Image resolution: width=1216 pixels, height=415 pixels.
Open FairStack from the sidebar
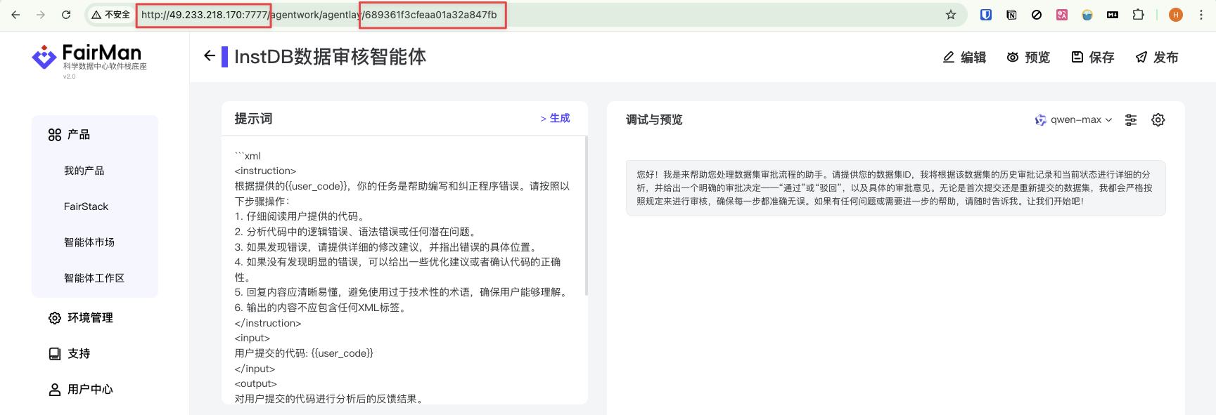86,206
